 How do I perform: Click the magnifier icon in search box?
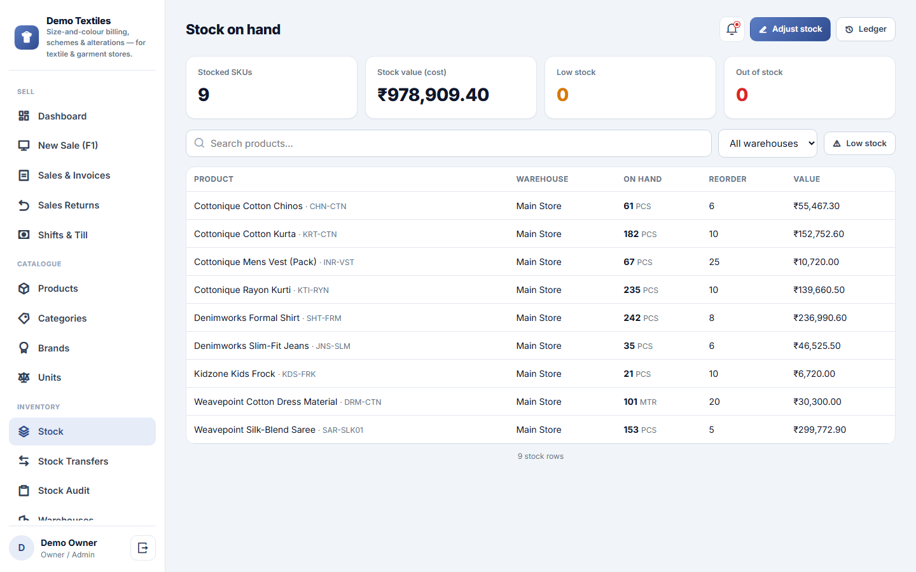pyautogui.click(x=200, y=143)
